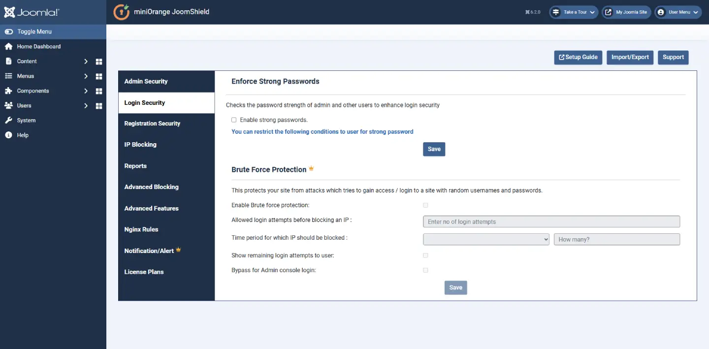Open the User Menu dropdown

(x=678, y=12)
